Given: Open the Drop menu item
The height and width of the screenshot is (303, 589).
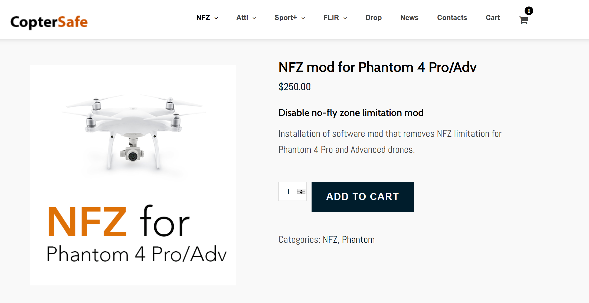Looking at the screenshot, I should pyautogui.click(x=374, y=18).
